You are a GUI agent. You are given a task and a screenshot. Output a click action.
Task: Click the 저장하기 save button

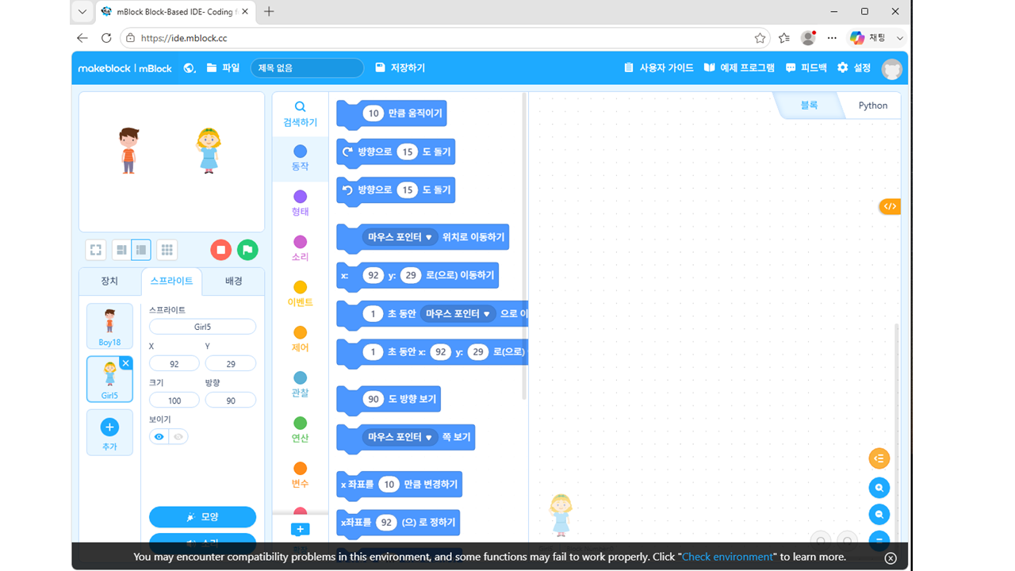click(400, 68)
